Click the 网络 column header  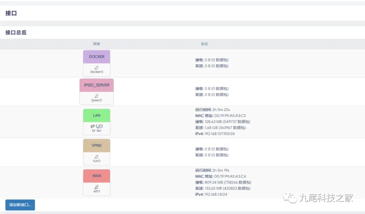(97, 44)
